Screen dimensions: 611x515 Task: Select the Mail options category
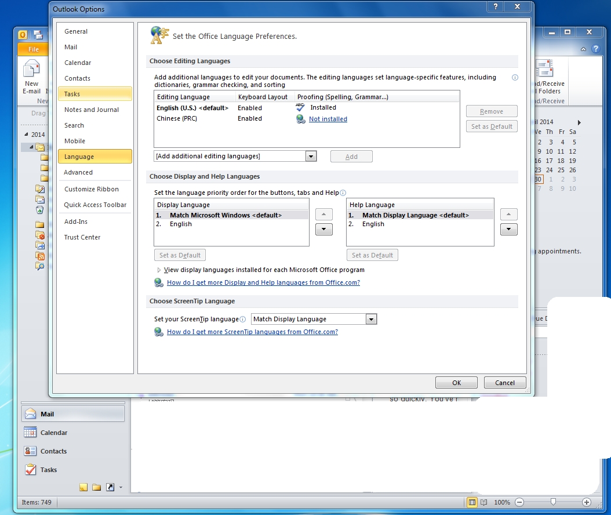[71, 47]
